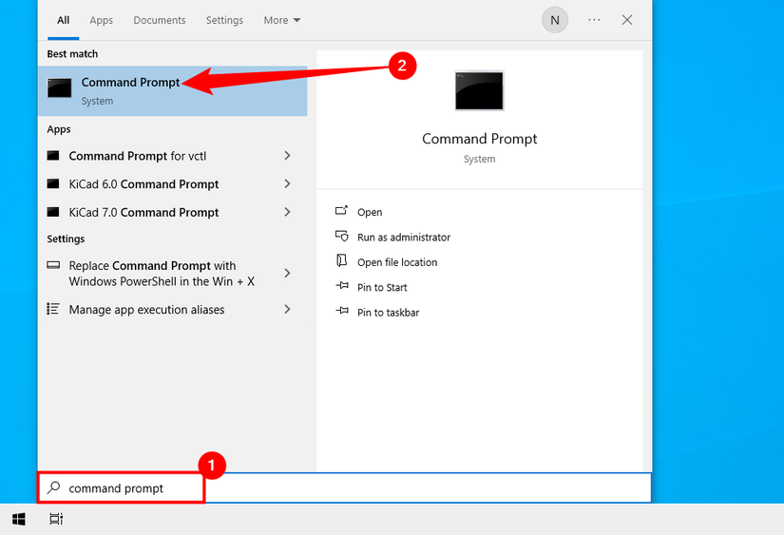Open the three-dot options menu

595,20
